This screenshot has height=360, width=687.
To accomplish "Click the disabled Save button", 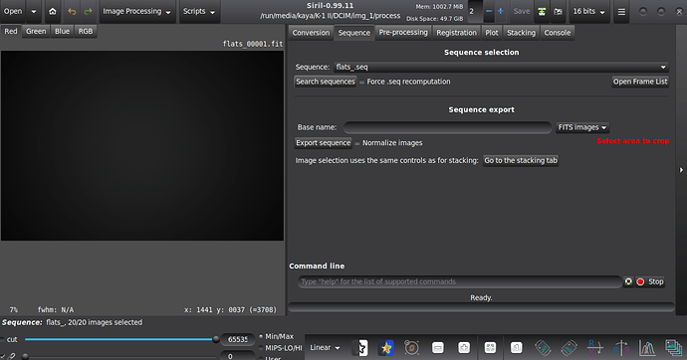I will click(x=522, y=12).
